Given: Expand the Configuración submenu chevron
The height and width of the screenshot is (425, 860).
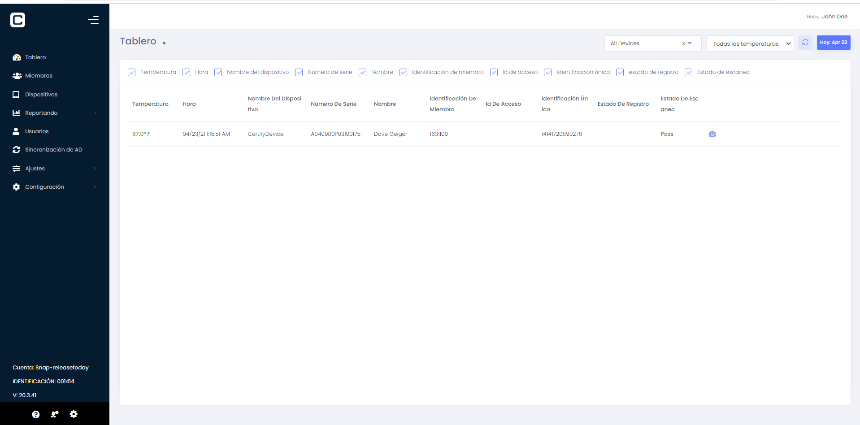Looking at the screenshot, I should 95,187.
